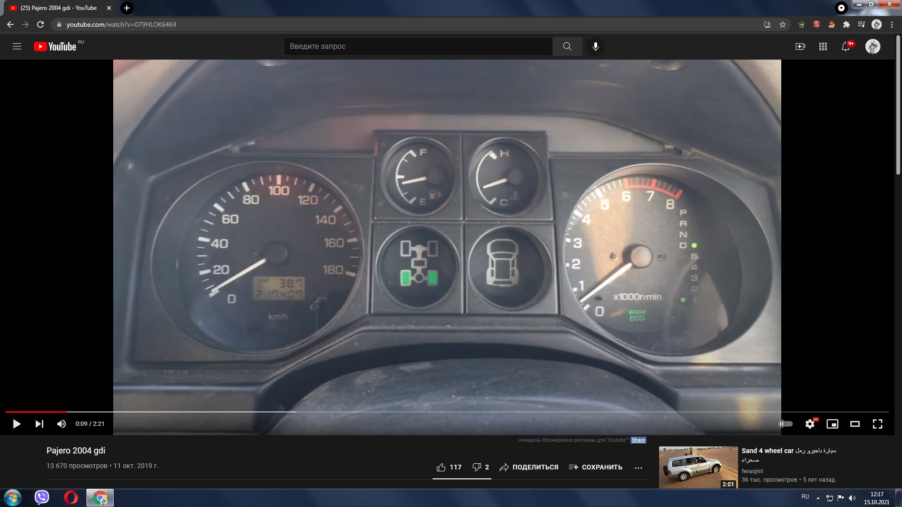
Task: Open the YouTube hamburger guide menu
Action: [x=17, y=46]
